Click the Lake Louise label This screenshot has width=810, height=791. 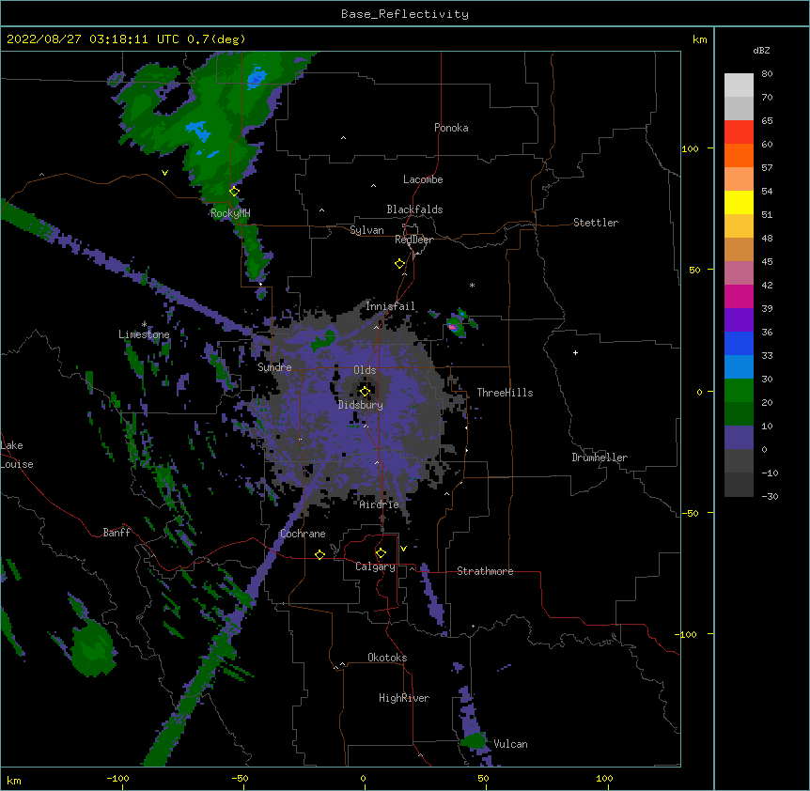17,455
